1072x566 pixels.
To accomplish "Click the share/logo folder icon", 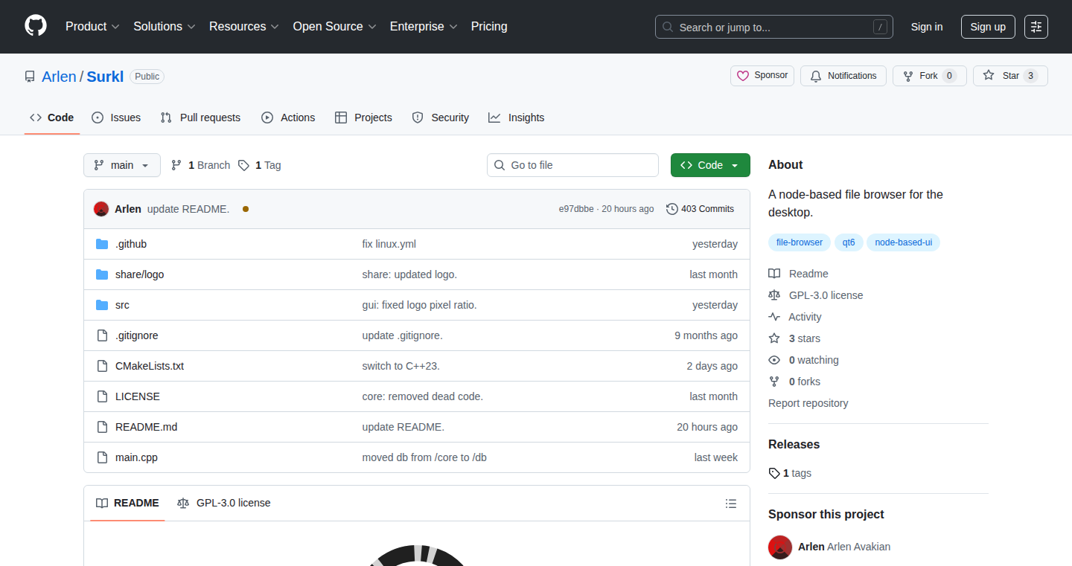I will pos(102,274).
